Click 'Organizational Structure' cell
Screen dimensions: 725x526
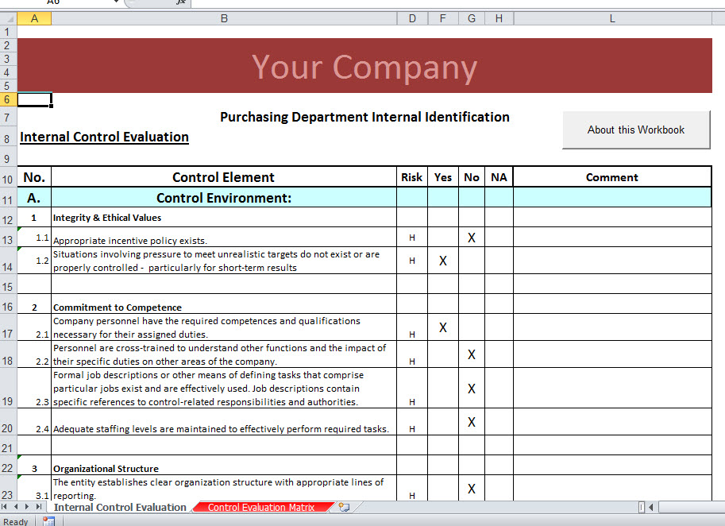point(224,466)
